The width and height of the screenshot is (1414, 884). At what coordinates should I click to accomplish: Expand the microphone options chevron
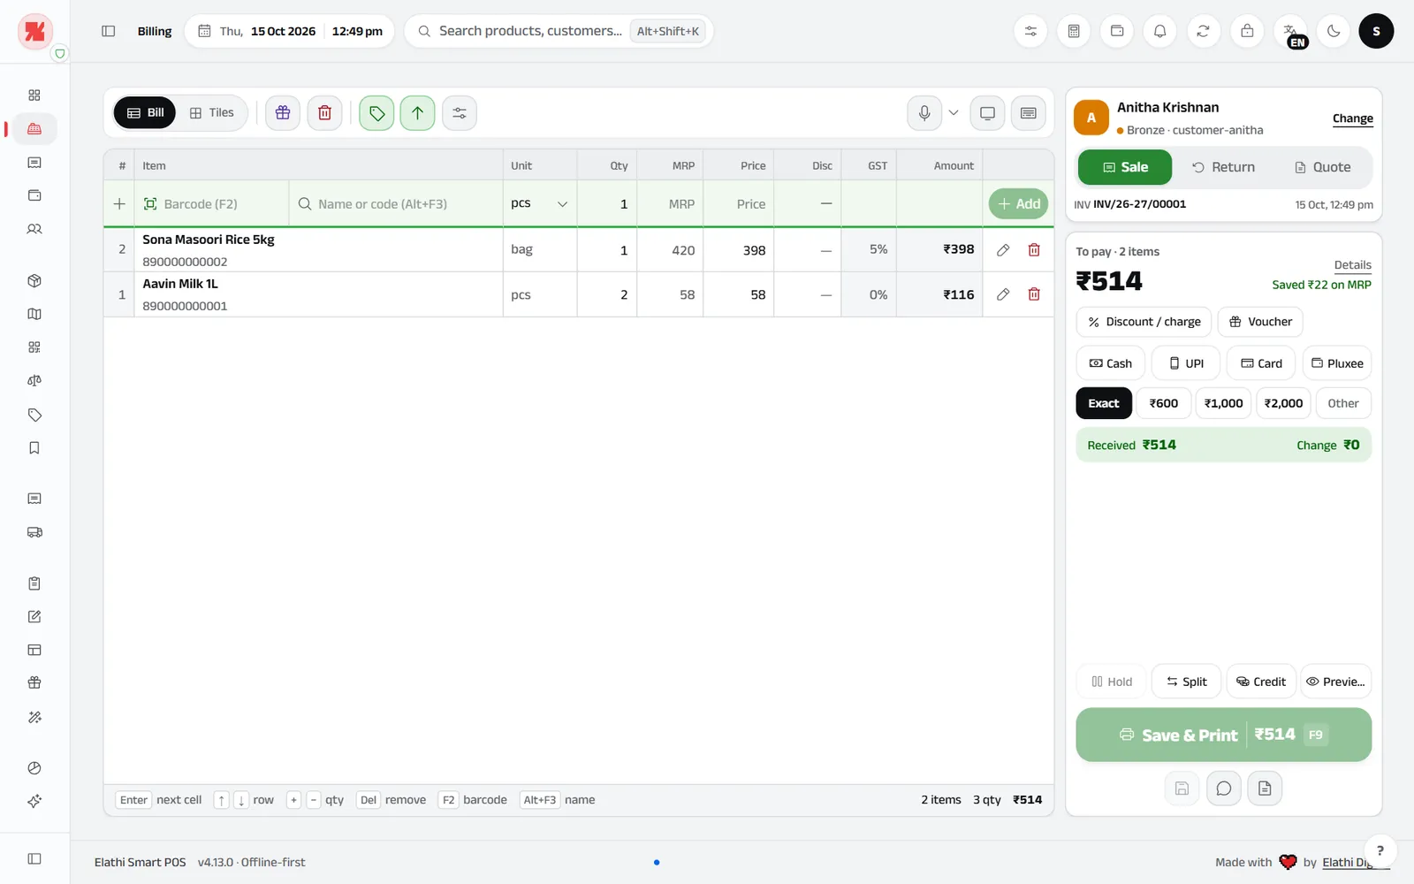pyautogui.click(x=954, y=113)
